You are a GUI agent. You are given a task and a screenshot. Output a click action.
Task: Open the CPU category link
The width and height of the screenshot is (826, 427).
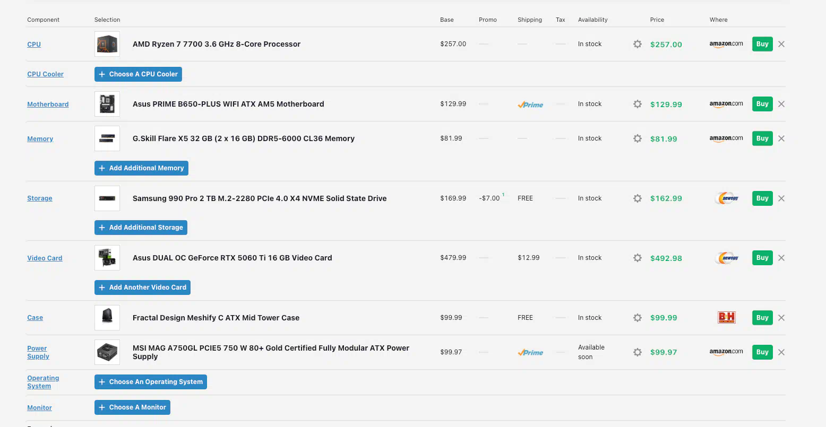34,45
